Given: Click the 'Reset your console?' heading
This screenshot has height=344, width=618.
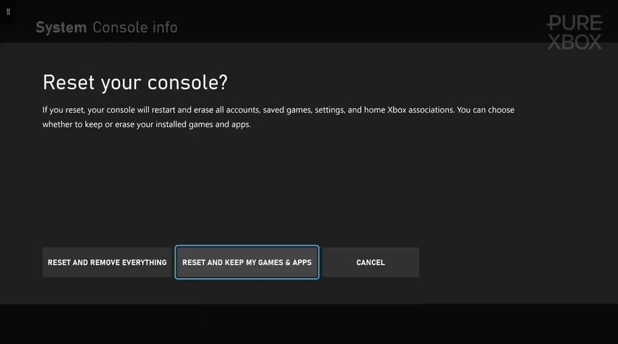Looking at the screenshot, I should 135,83.
